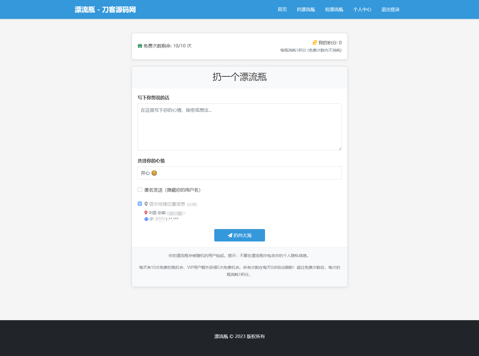This screenshot has height=356, width=479.
Task: Click the 漂流瓶 - 刀客源码网 site logo
Action: (105, 9)
